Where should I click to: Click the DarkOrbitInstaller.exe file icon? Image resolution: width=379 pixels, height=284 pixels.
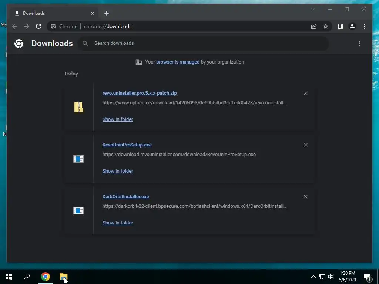[x=78, y=210]
